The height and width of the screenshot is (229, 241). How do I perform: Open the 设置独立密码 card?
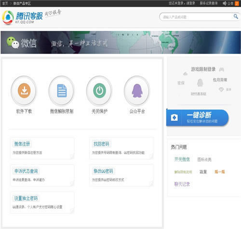click(42, 202)
